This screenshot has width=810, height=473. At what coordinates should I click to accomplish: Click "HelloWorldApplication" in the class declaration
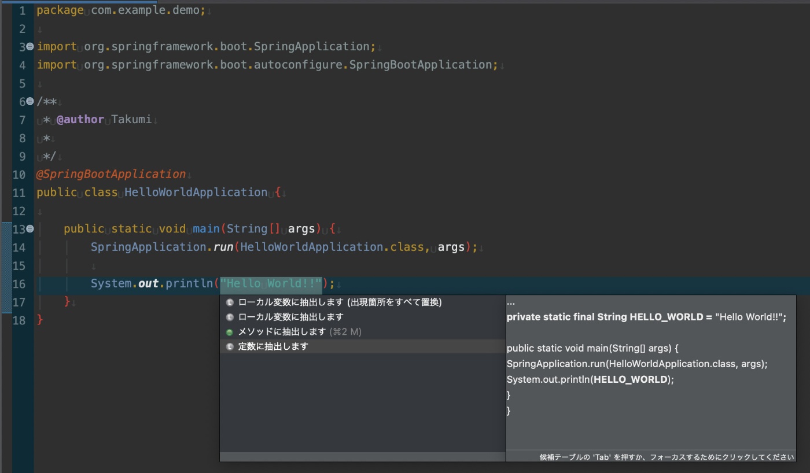pyautogui.click(x=196, y=192)
